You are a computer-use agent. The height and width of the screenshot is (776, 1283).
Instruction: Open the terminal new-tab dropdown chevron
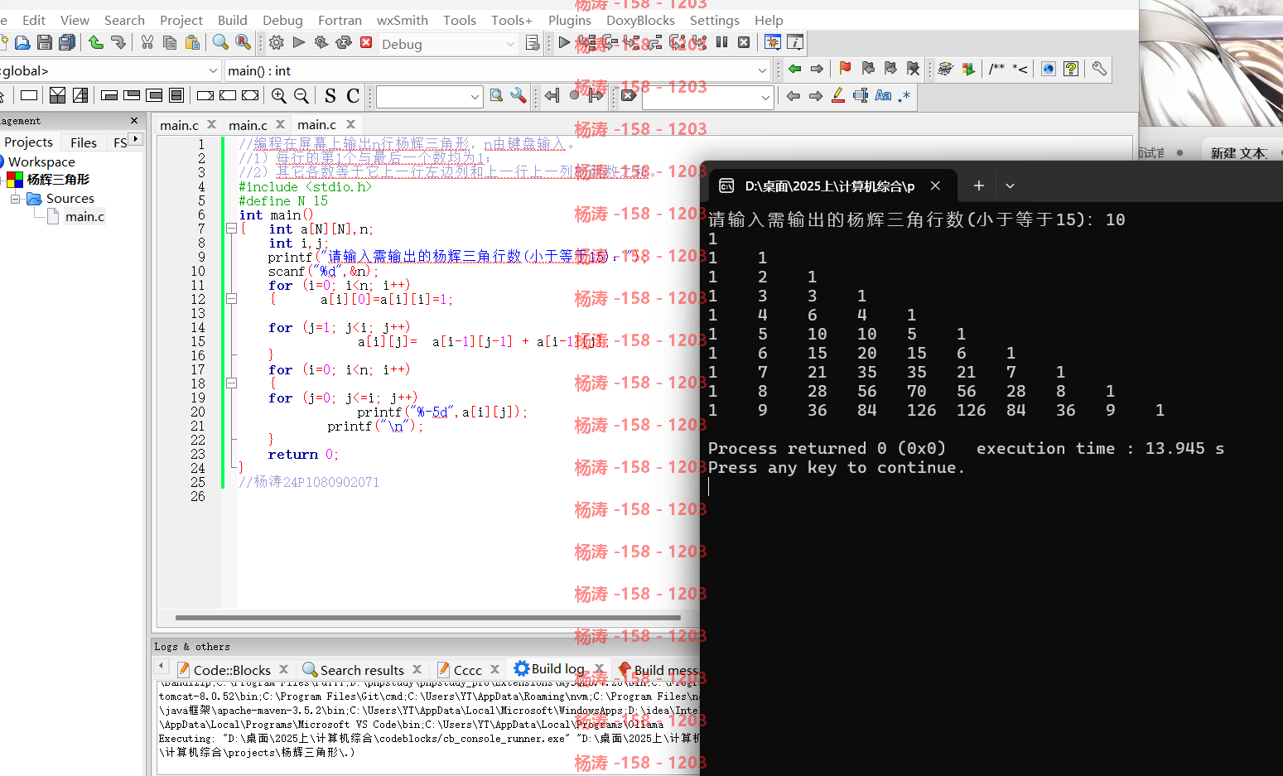1010,186
